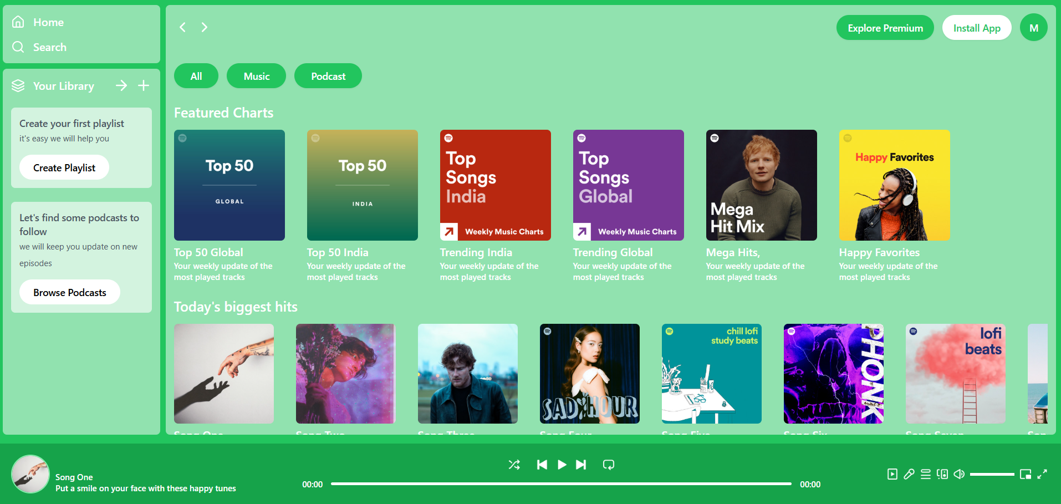Open the Now Playing view icon
This screenshot has height=504, width=1061.
point(892,474)
